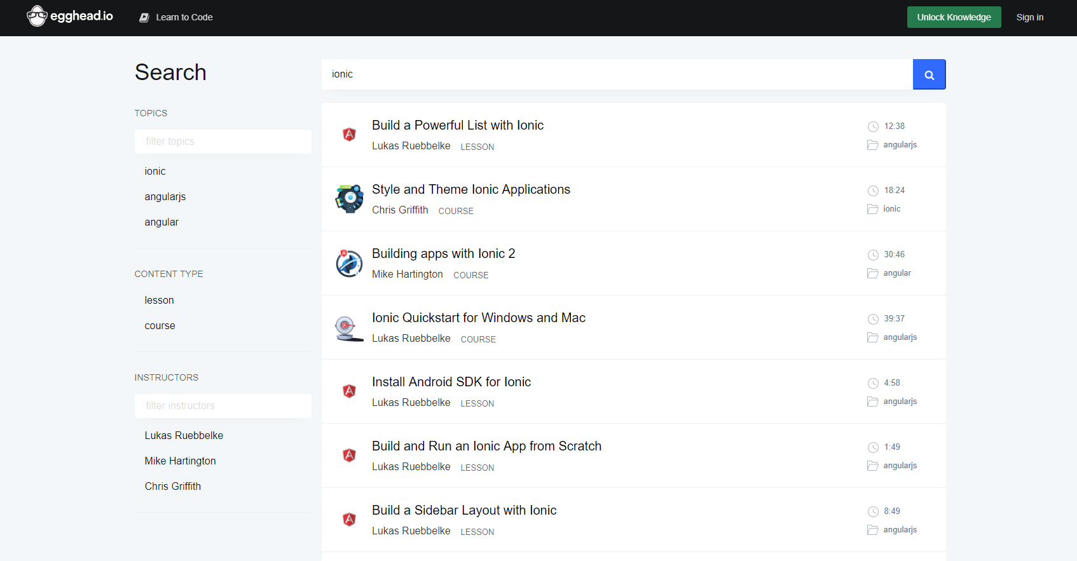Click the Learn to Code book icon
This screenshot has width=1077, height=561.
tap(144, 18)
